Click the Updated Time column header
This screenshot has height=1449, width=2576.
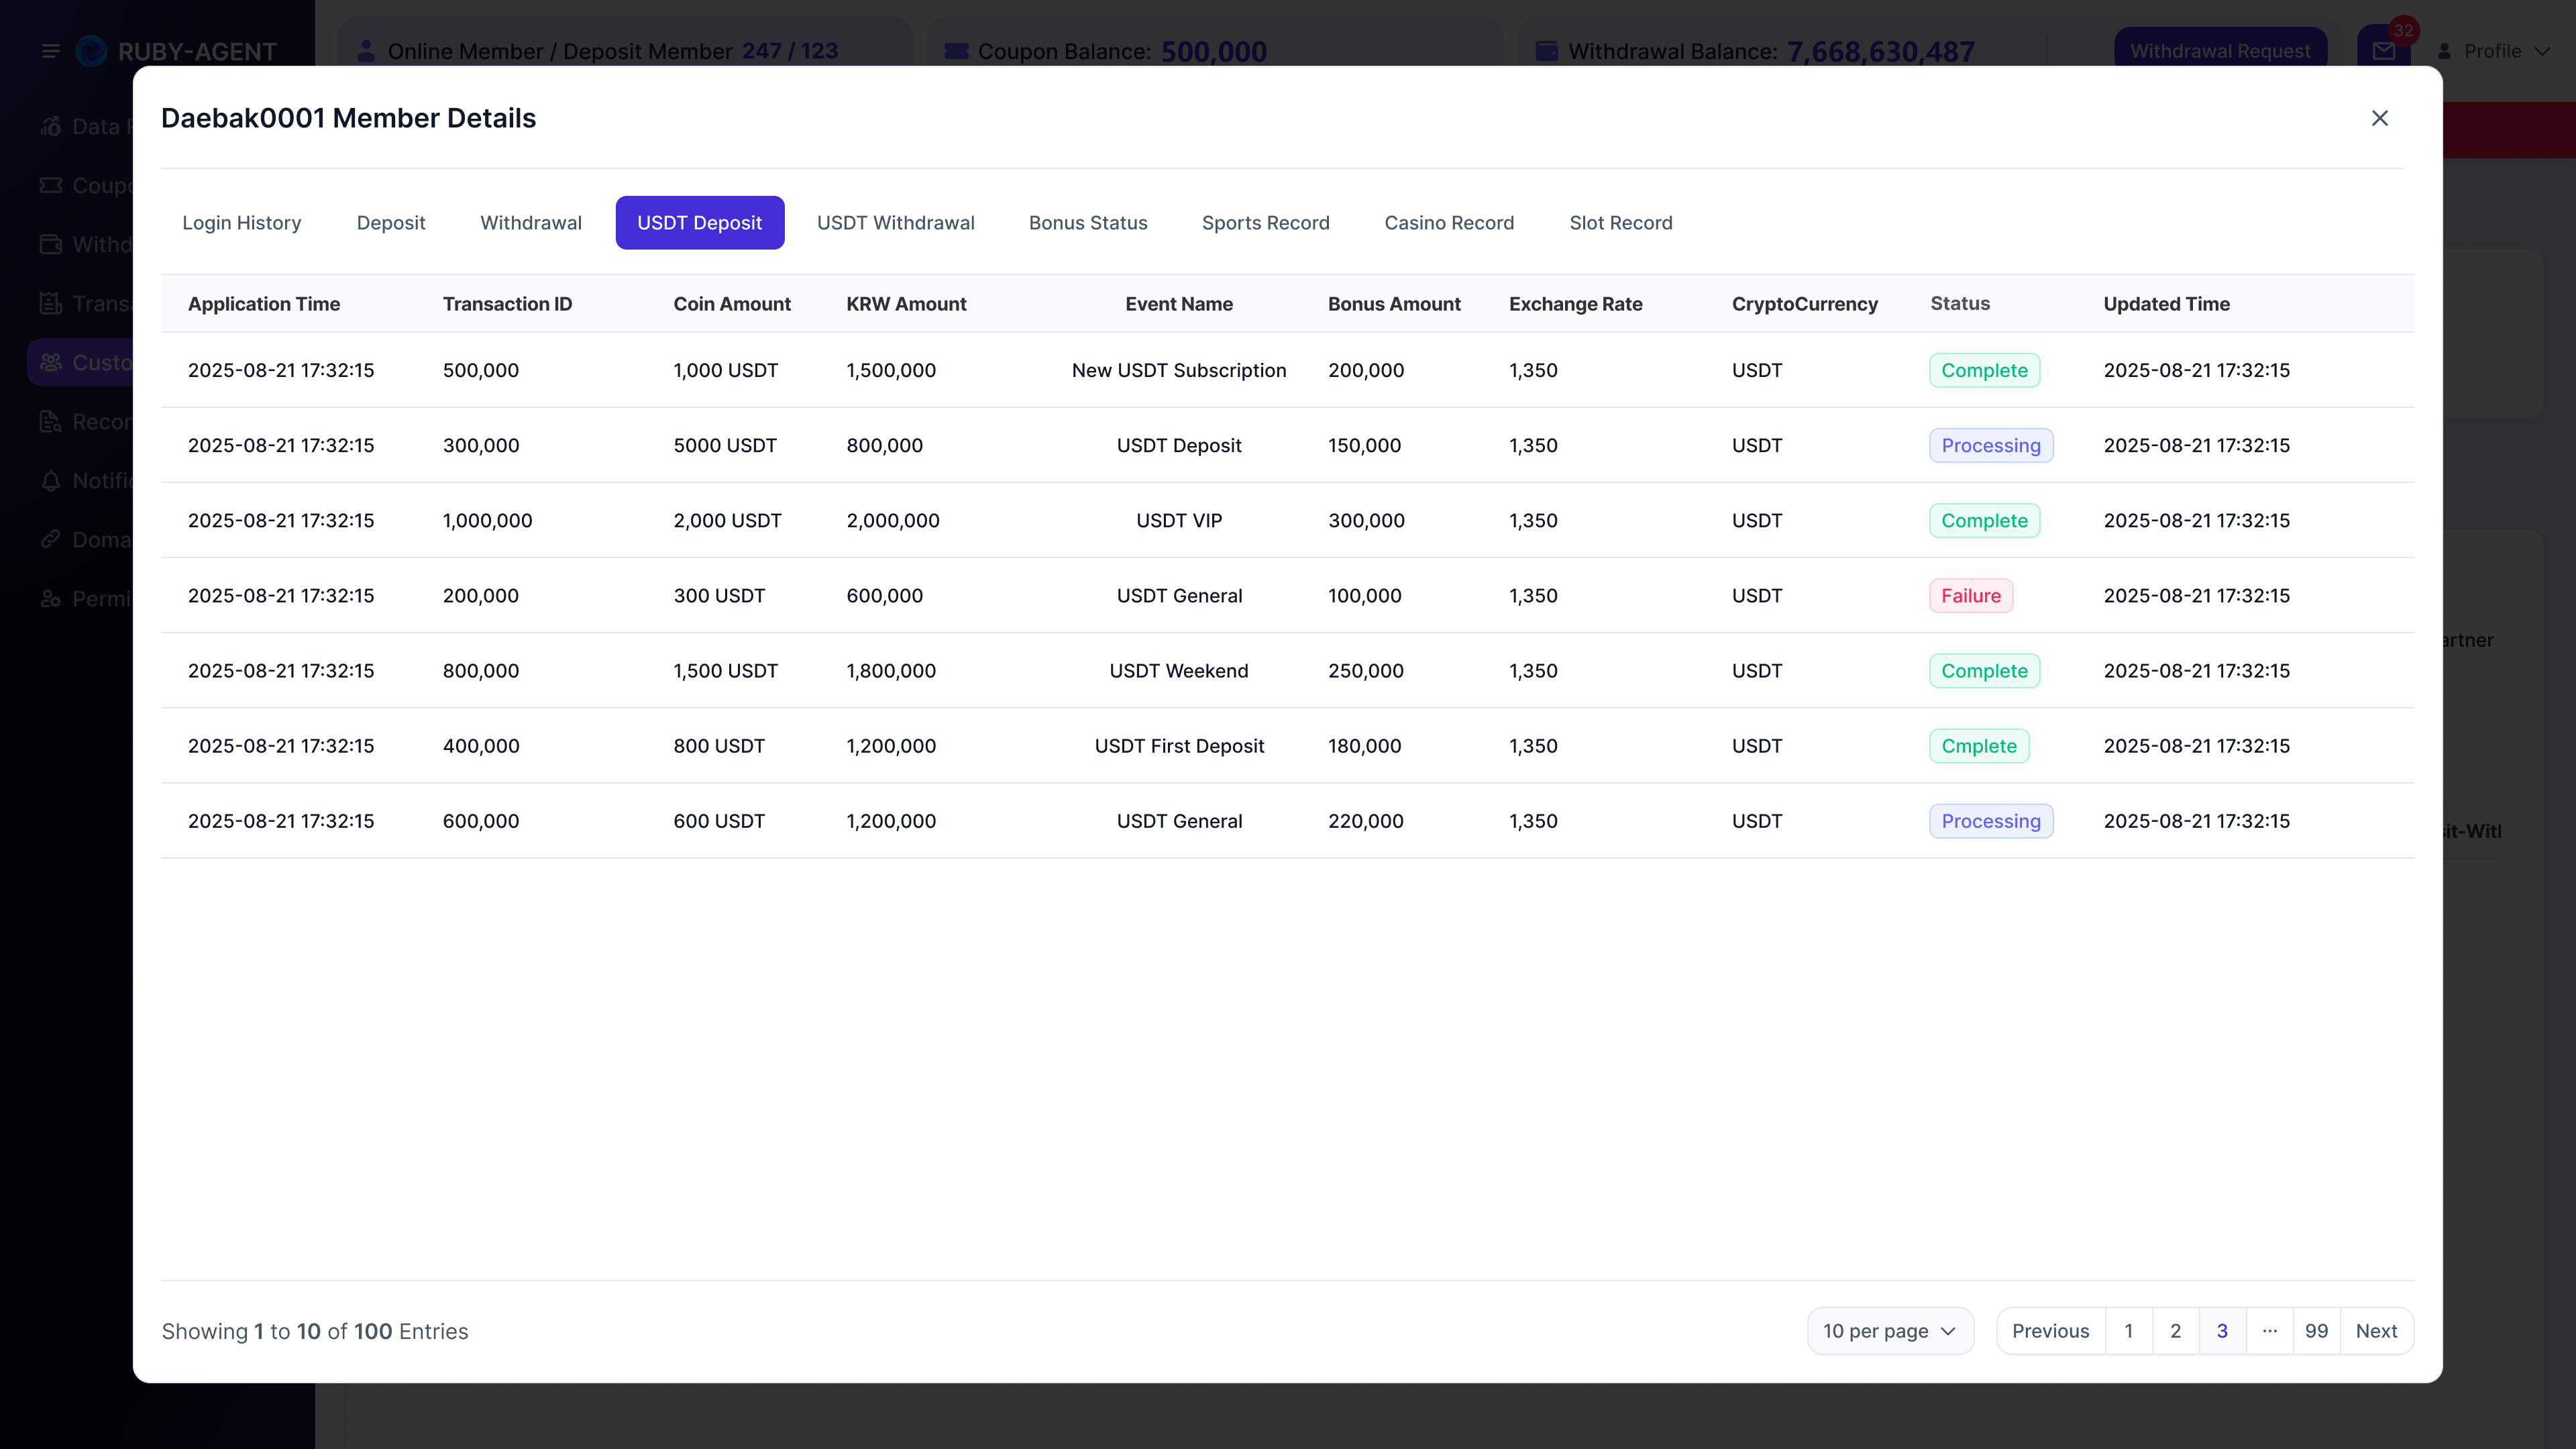(x=2166, y=304)
